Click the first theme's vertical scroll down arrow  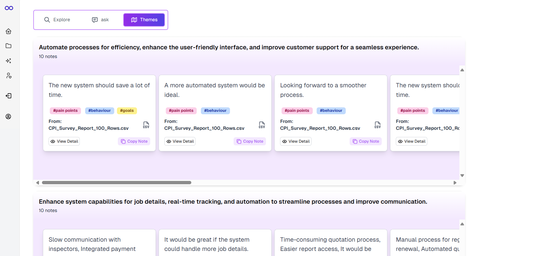pos(462,176)
